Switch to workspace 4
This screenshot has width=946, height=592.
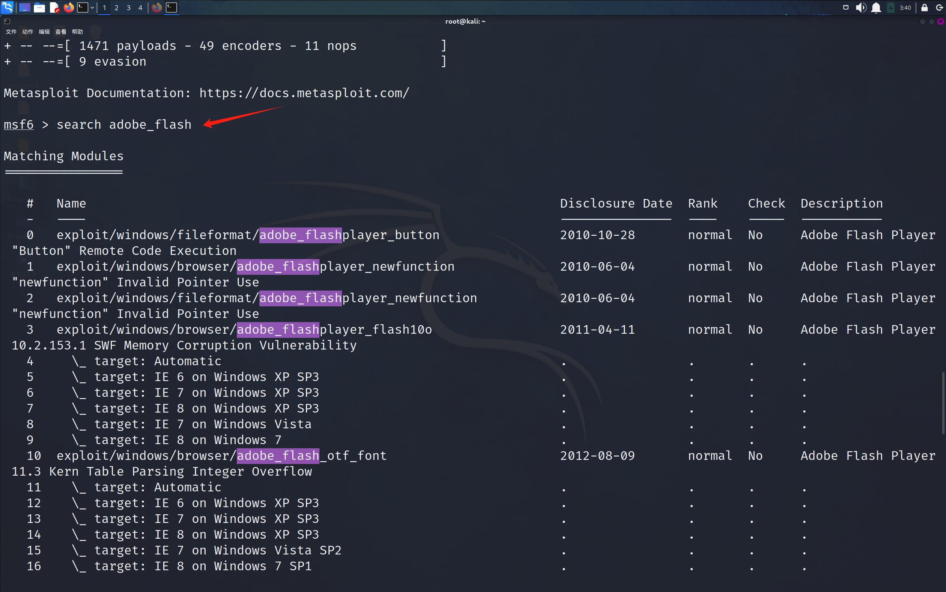140,8
